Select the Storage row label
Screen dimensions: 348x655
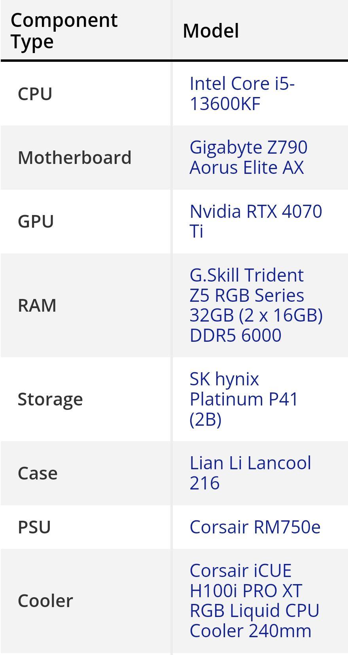pos(50,399)
